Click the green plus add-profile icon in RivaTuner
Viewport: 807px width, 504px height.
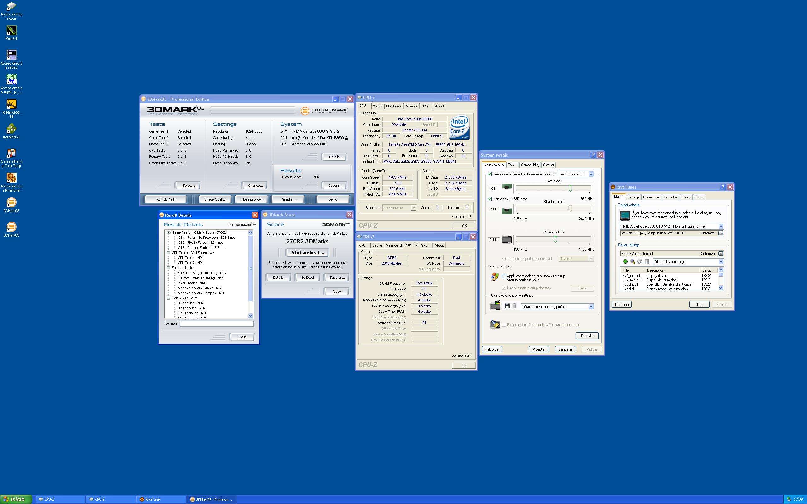coord(625,262)
